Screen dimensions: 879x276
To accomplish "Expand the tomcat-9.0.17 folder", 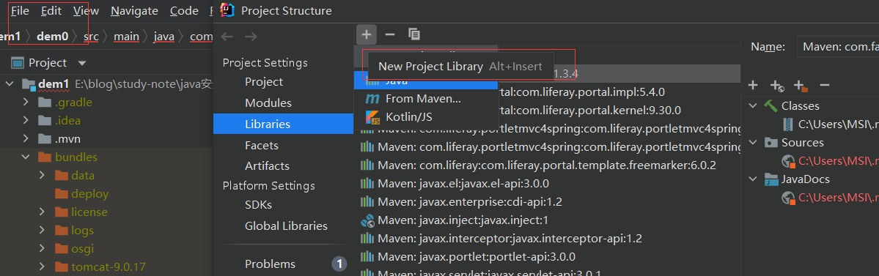I will point(42,267).
